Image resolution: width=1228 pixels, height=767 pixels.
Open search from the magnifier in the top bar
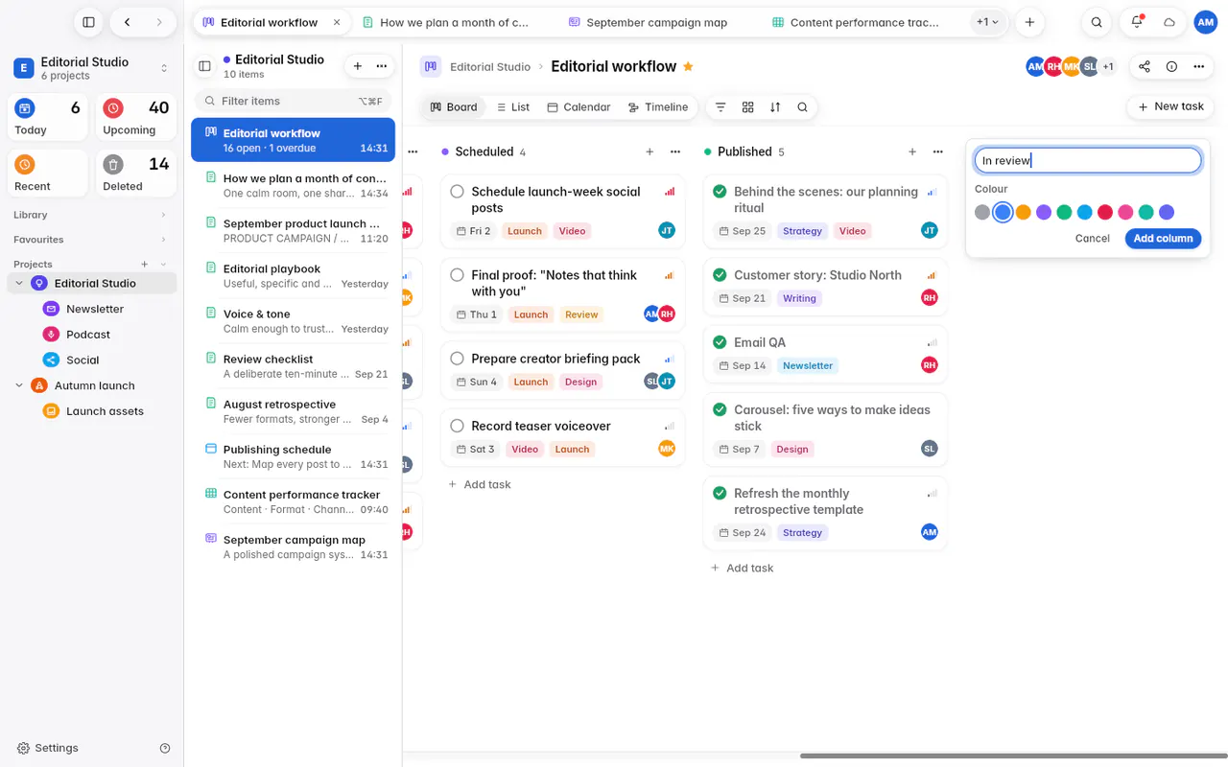click(1097, 22)
